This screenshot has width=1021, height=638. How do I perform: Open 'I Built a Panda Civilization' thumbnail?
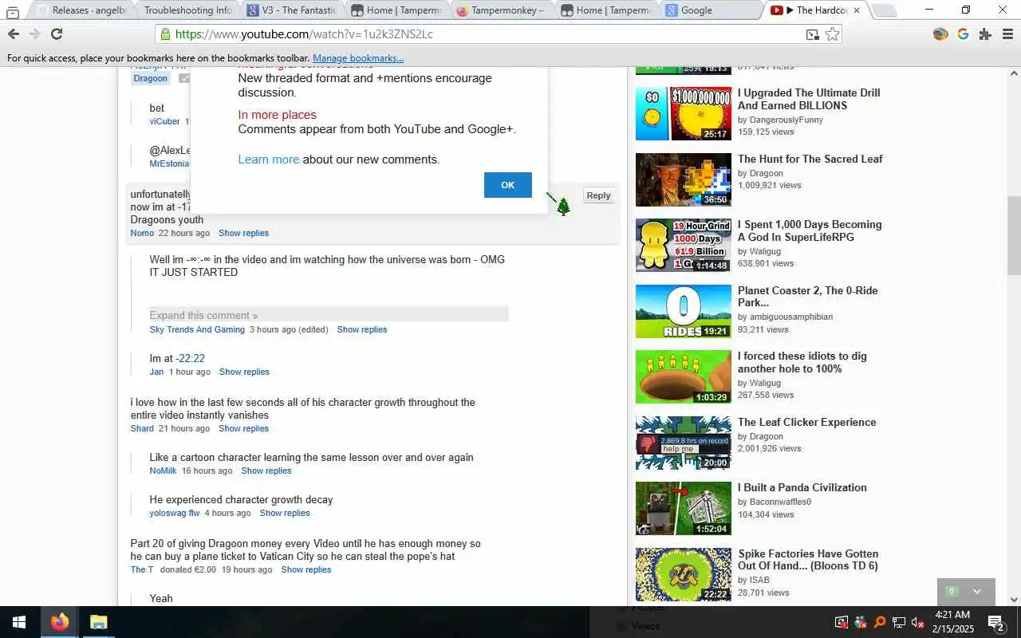pyautogui.click(x=684, y=509)
